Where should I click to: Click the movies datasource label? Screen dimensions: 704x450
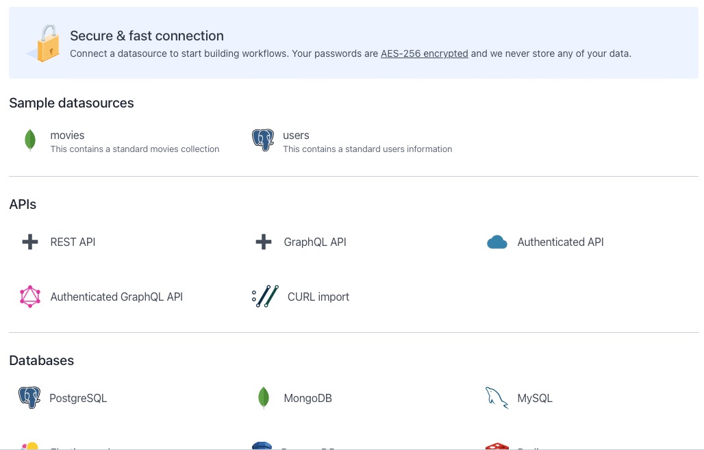[x=67, y=135]
